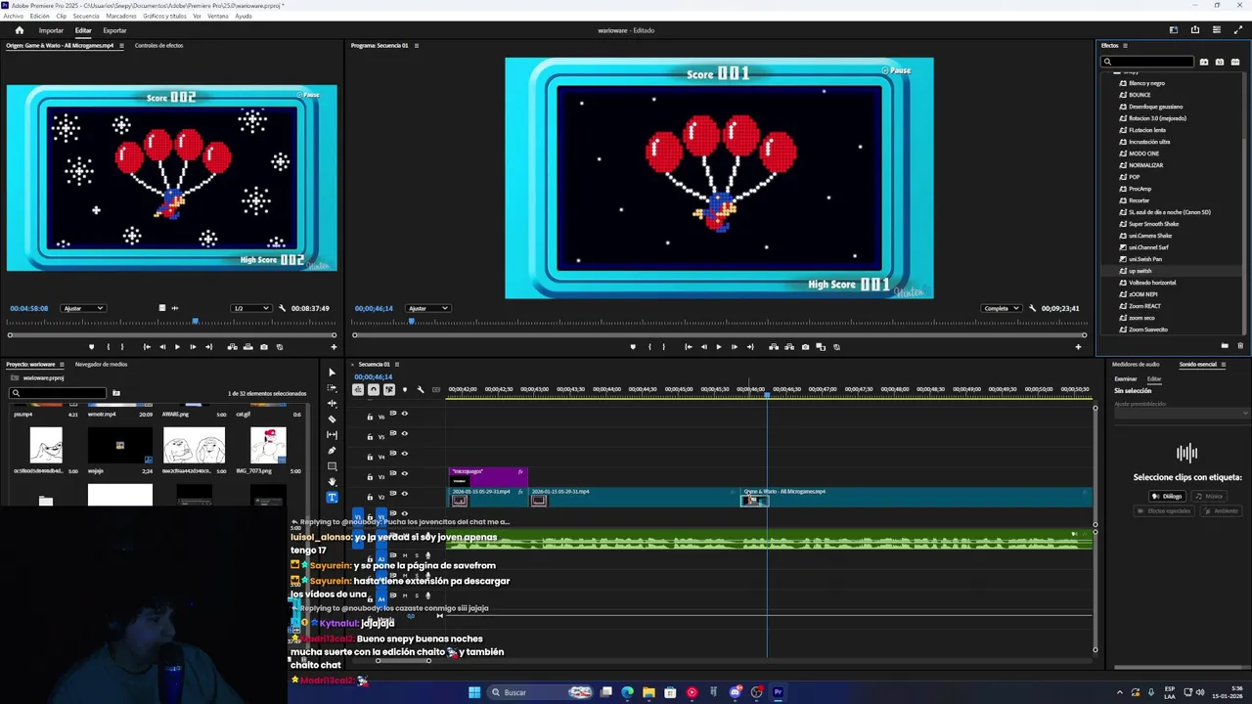Open Source monitor Ajustar zoom dropdown
This screenshot has height=704, width=1252.
pyautogui.click(x=82, y=308)
